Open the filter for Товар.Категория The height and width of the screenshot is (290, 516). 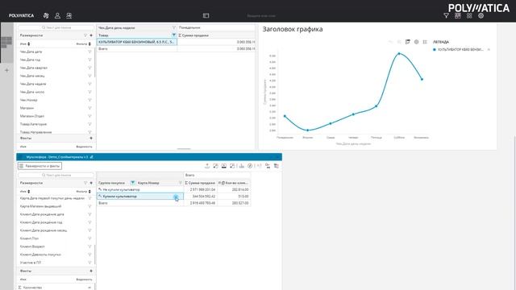click(89, 124)
